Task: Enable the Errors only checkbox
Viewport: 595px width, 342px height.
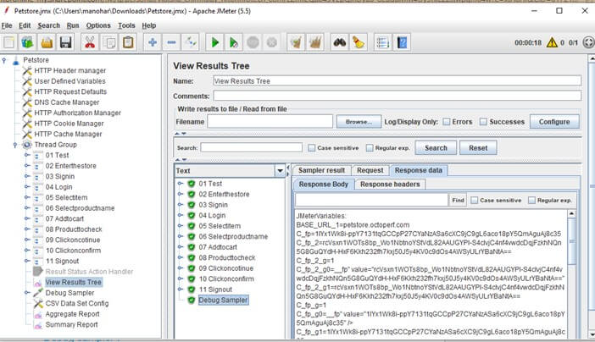Action: [447, 122]
